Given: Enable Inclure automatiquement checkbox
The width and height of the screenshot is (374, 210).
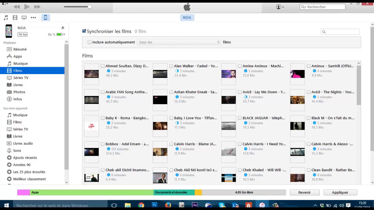Looking at the screenshot, I should coord(89,42).
